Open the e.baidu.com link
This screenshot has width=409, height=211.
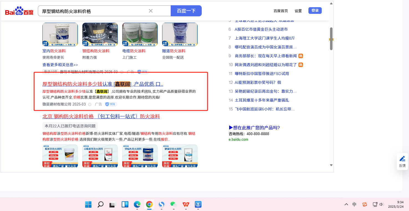(x=238, y=140)
